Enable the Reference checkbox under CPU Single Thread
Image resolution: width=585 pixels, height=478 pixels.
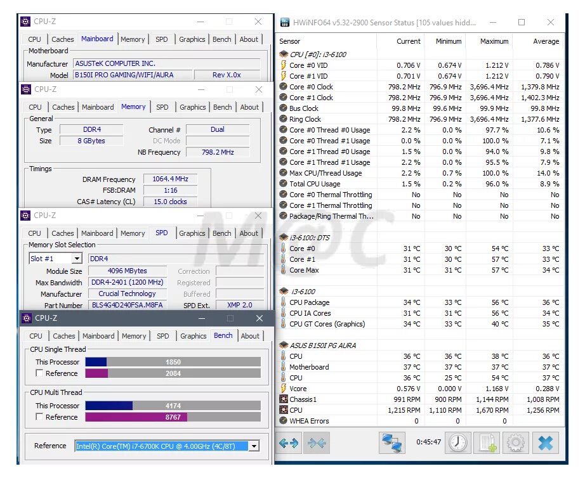[x=39, y=373]
